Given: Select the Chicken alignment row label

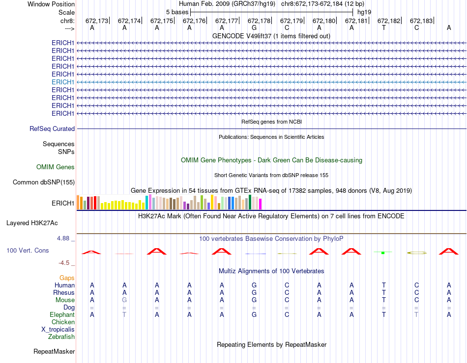Looking at the screenshot, I should [63, 322].
